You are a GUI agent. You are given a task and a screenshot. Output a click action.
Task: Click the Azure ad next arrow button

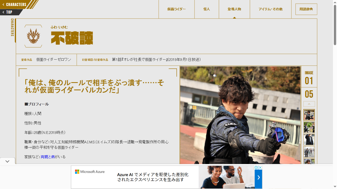click(x=259, y=177)
